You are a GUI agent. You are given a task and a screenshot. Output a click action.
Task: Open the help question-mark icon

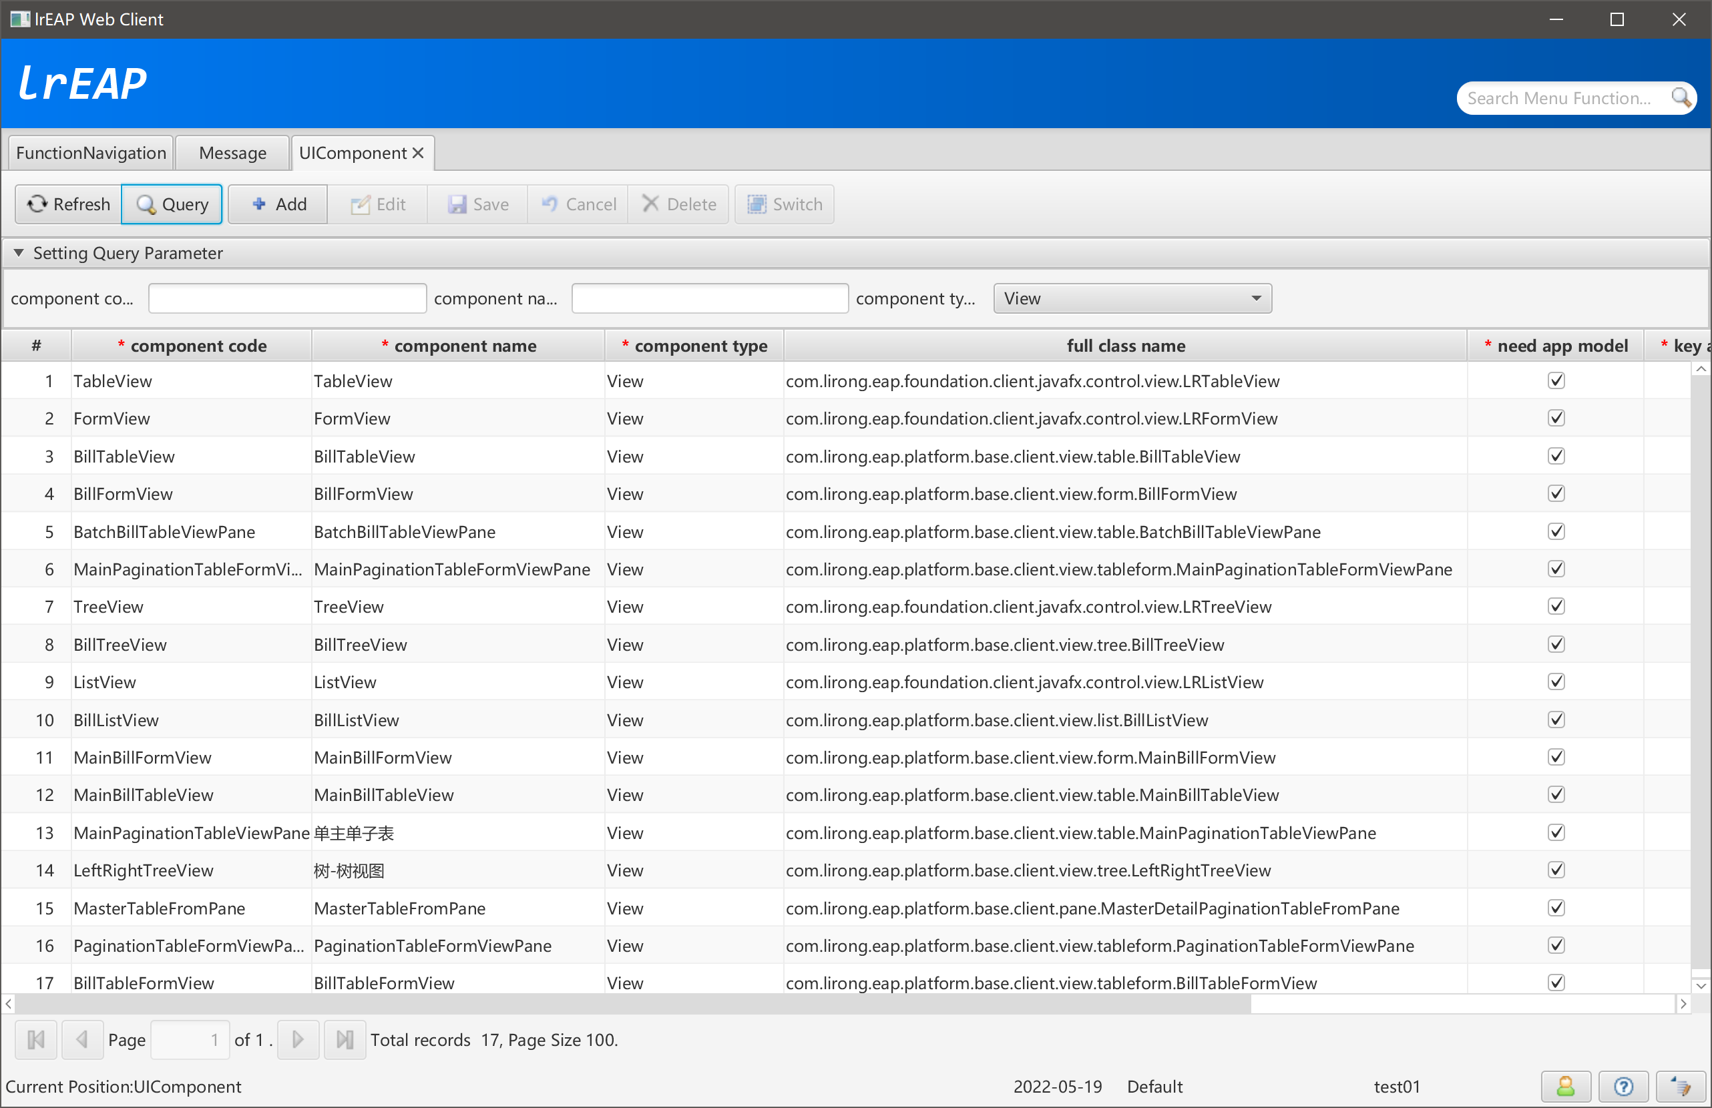tap(1623, 1087)
